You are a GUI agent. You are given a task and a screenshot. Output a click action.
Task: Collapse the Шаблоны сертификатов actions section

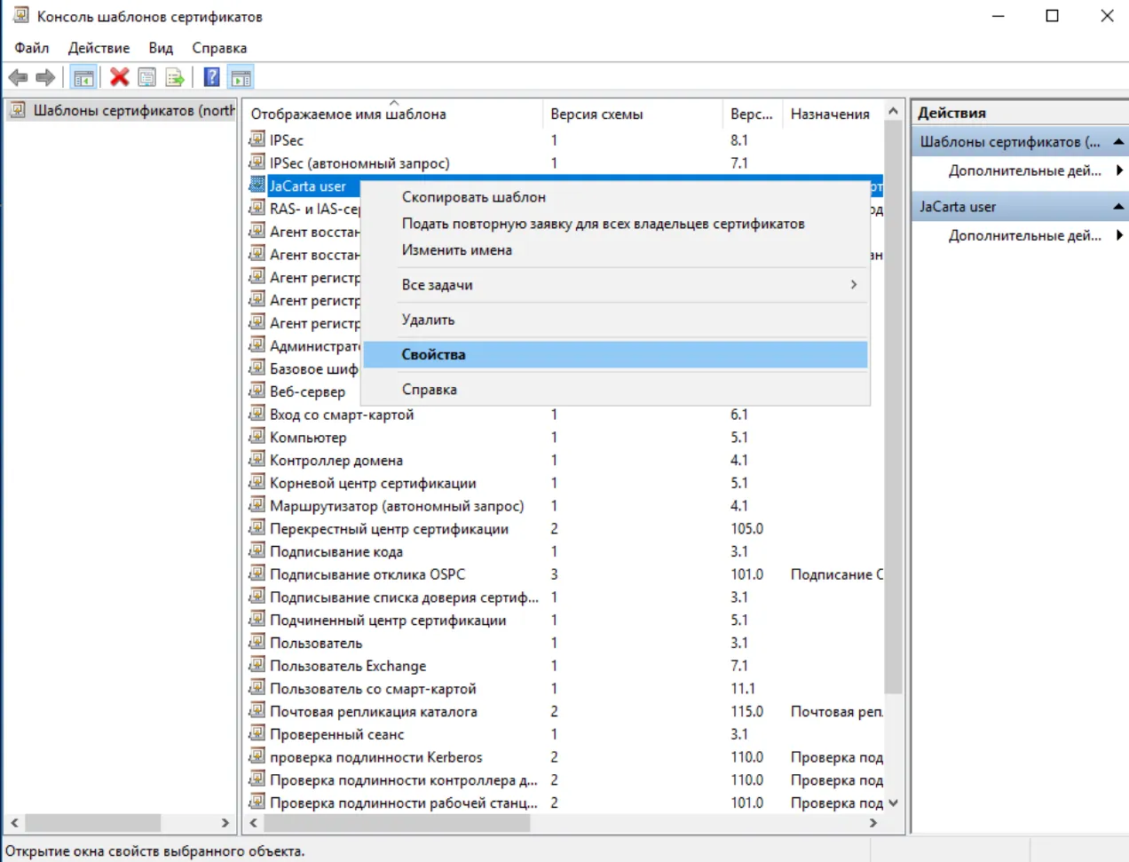coord(1118,142)
